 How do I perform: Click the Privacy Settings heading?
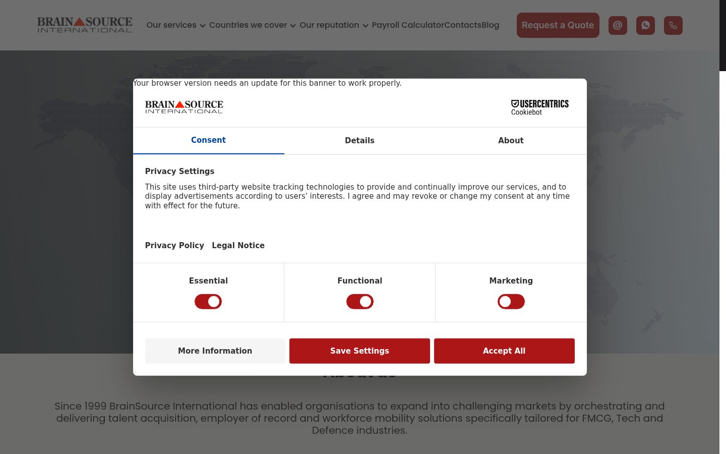coord(179,172)
